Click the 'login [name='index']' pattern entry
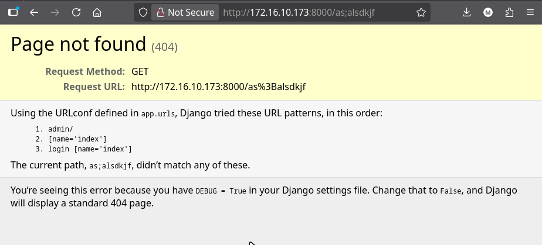Image resolution: width=542 pixels, height=245 pixels. point(90,149)
